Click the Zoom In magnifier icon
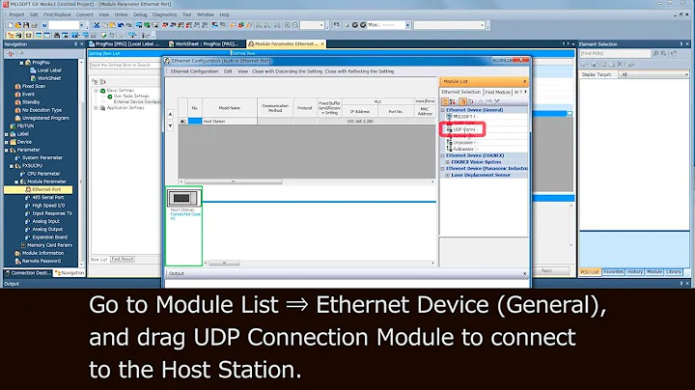Image resolution: width=695 pixels, height=390 pixels. [288, 25]
